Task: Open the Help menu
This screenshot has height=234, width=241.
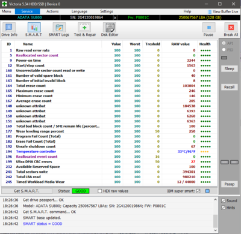Action: point(187,11)
